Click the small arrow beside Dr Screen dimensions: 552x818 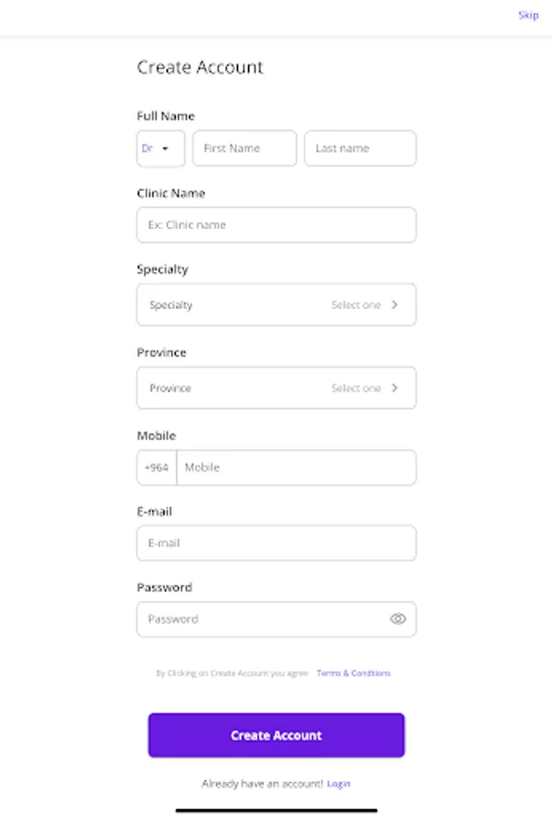click(x=166, y=148)
